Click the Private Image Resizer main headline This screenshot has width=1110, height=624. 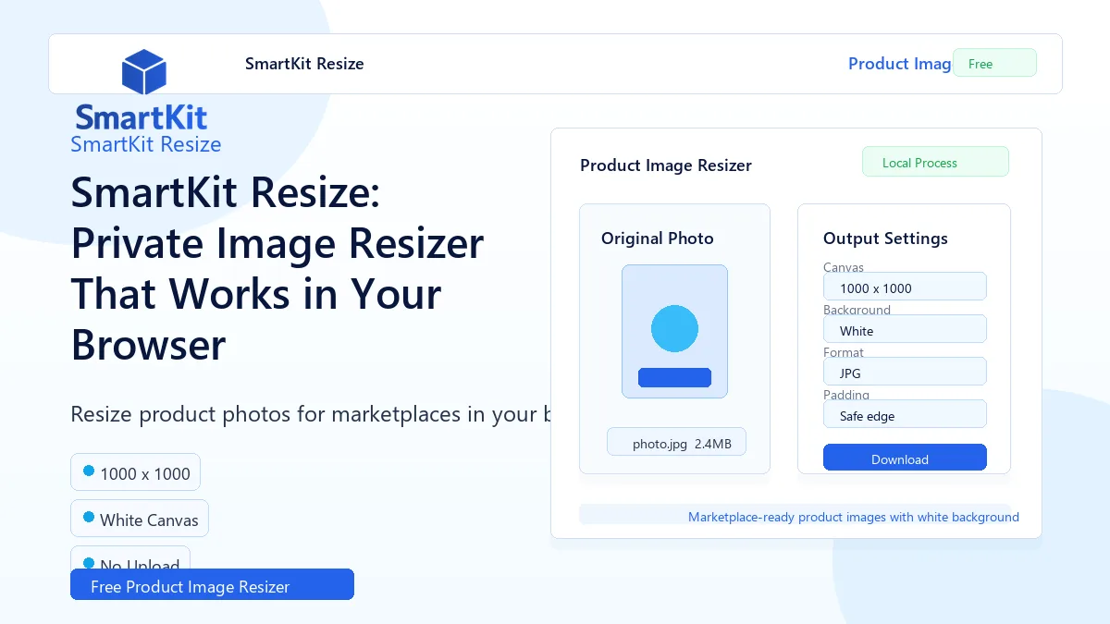click(x=277, y=269)
